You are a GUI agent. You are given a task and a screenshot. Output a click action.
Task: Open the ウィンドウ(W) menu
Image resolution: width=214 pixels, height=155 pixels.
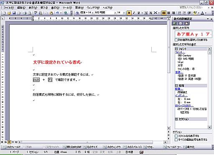pyautogui.click(x=93, y=8)
